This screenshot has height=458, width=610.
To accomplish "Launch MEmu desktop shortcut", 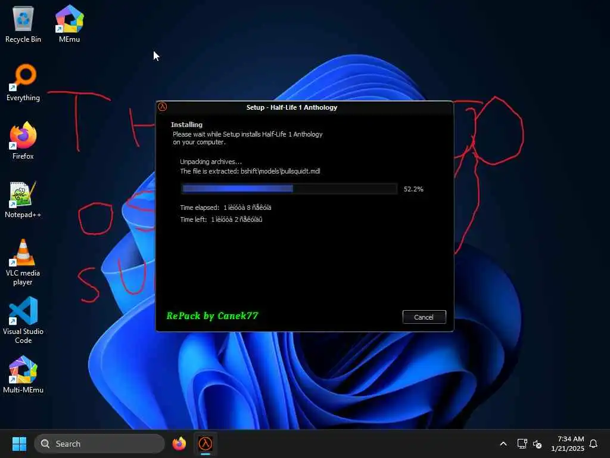I will pyautogui.click(x=69, y=24).
